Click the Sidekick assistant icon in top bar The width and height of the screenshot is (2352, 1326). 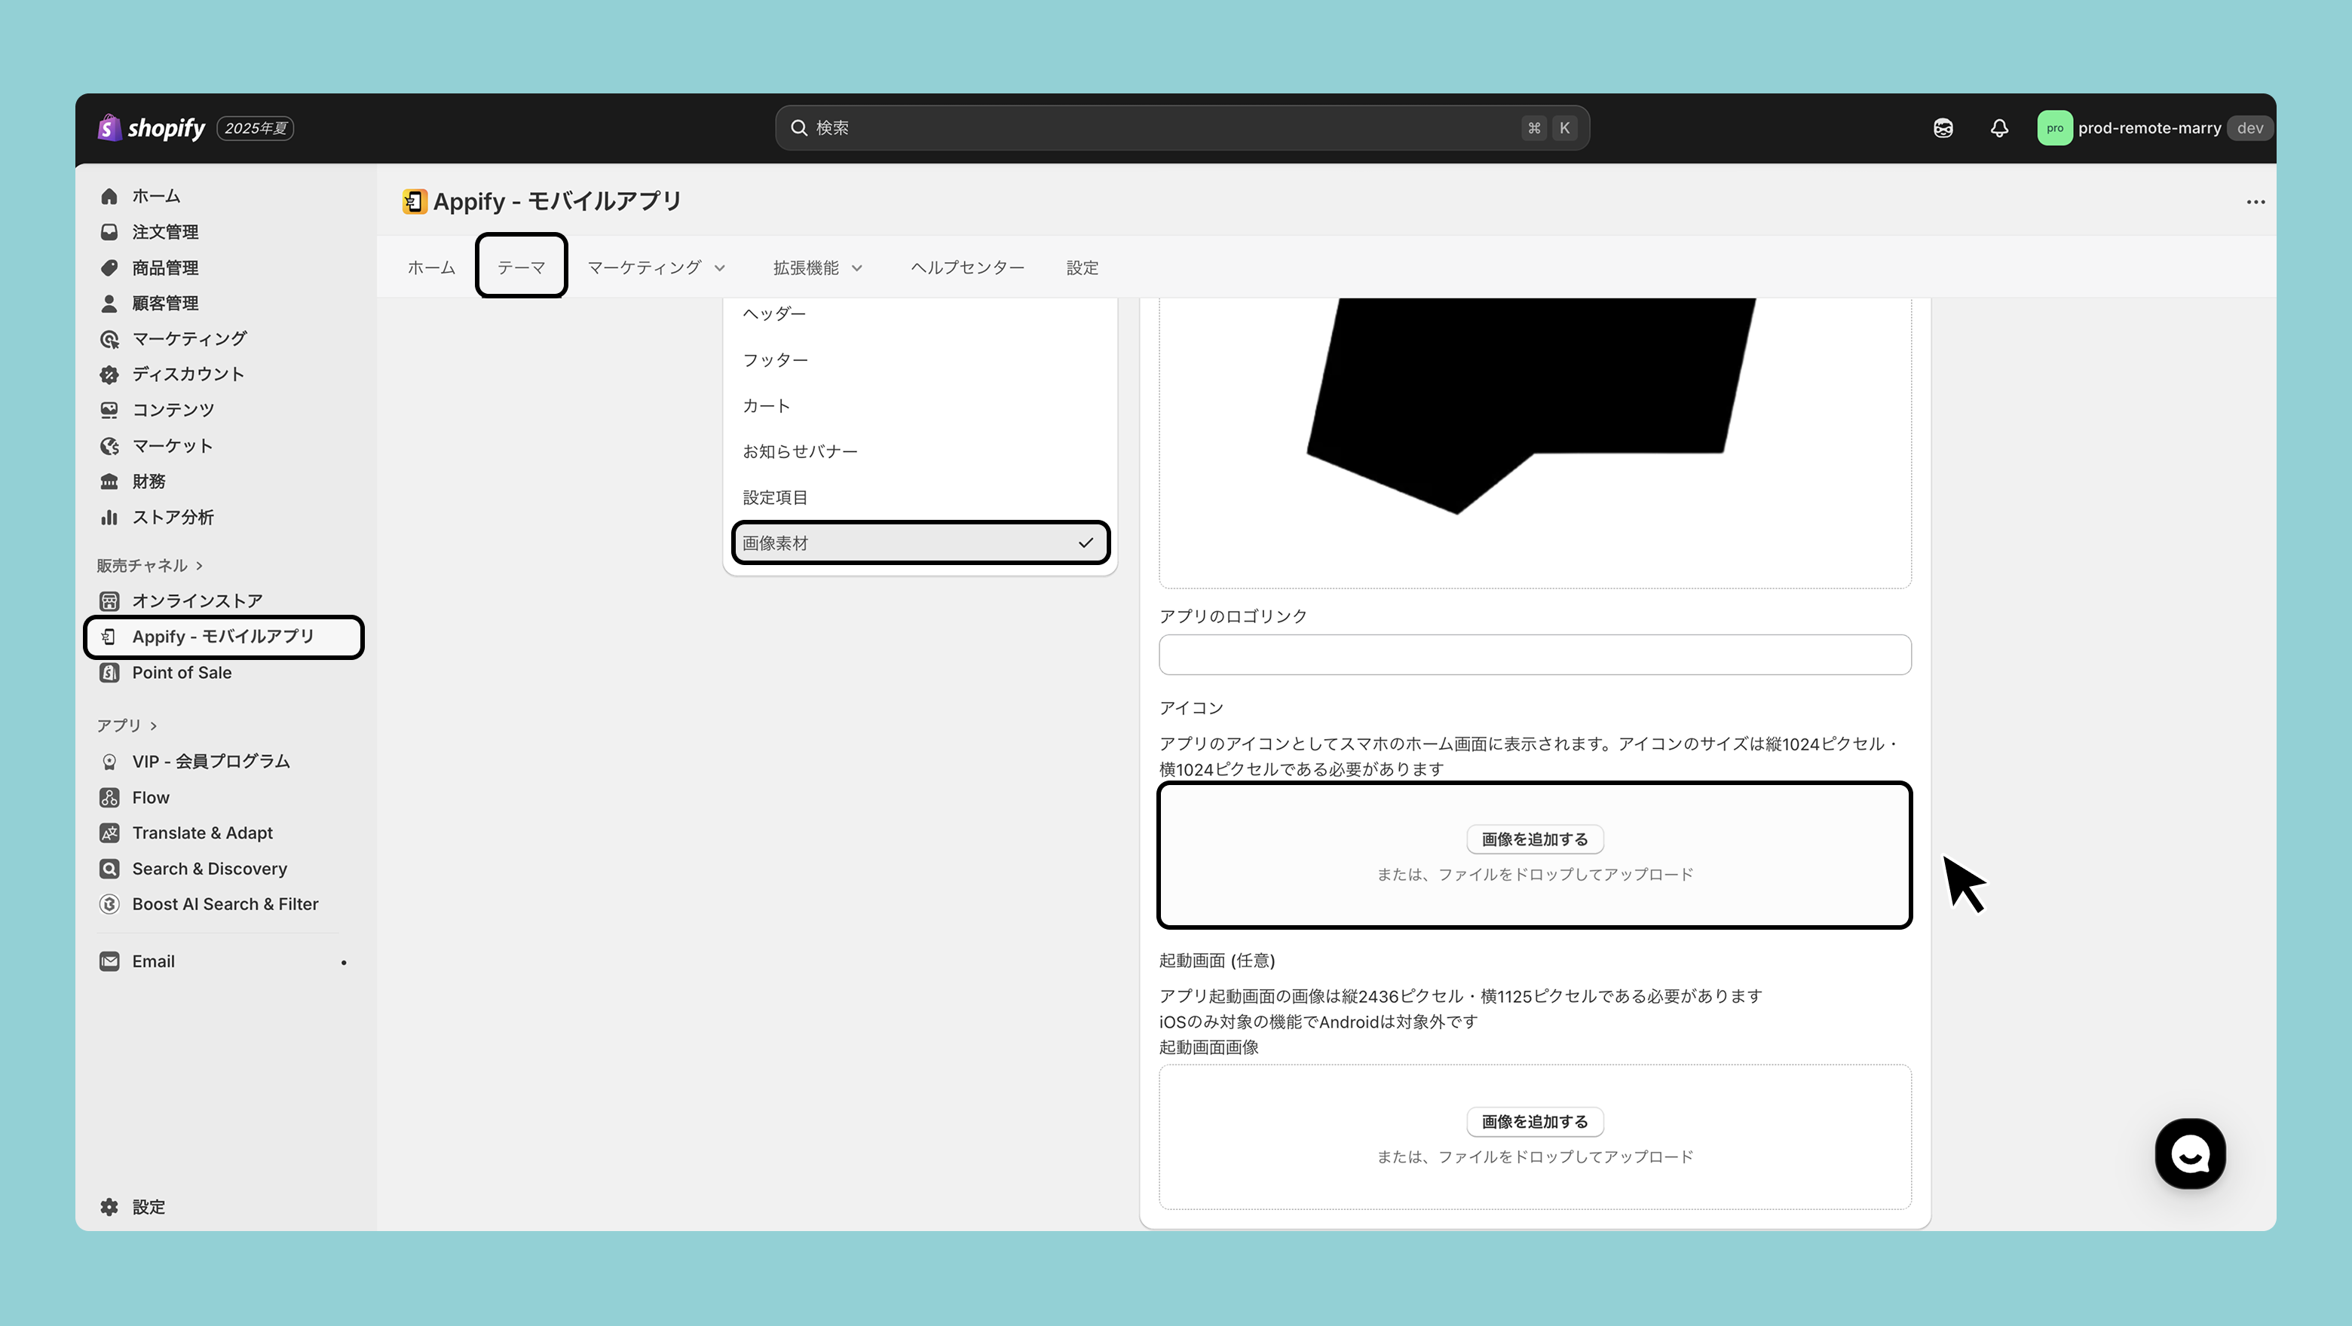[1943, 128]
